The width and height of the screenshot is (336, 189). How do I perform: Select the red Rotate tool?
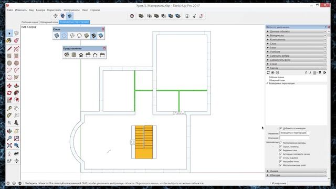[9, 93]
